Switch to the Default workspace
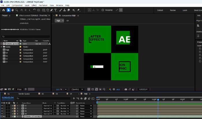This screenshot has width=202, height=119. (160, 10)
